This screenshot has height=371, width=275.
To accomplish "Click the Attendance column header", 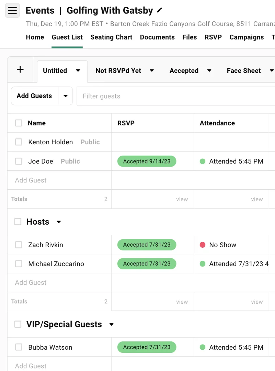I will 217,123.
